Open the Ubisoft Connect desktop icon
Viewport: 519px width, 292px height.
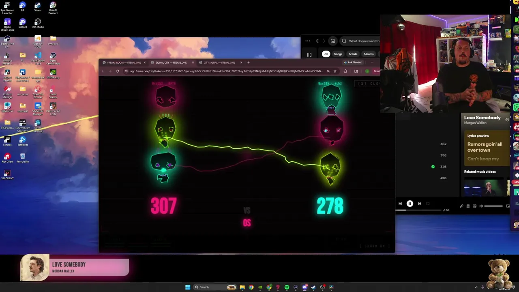coord(53,8)
